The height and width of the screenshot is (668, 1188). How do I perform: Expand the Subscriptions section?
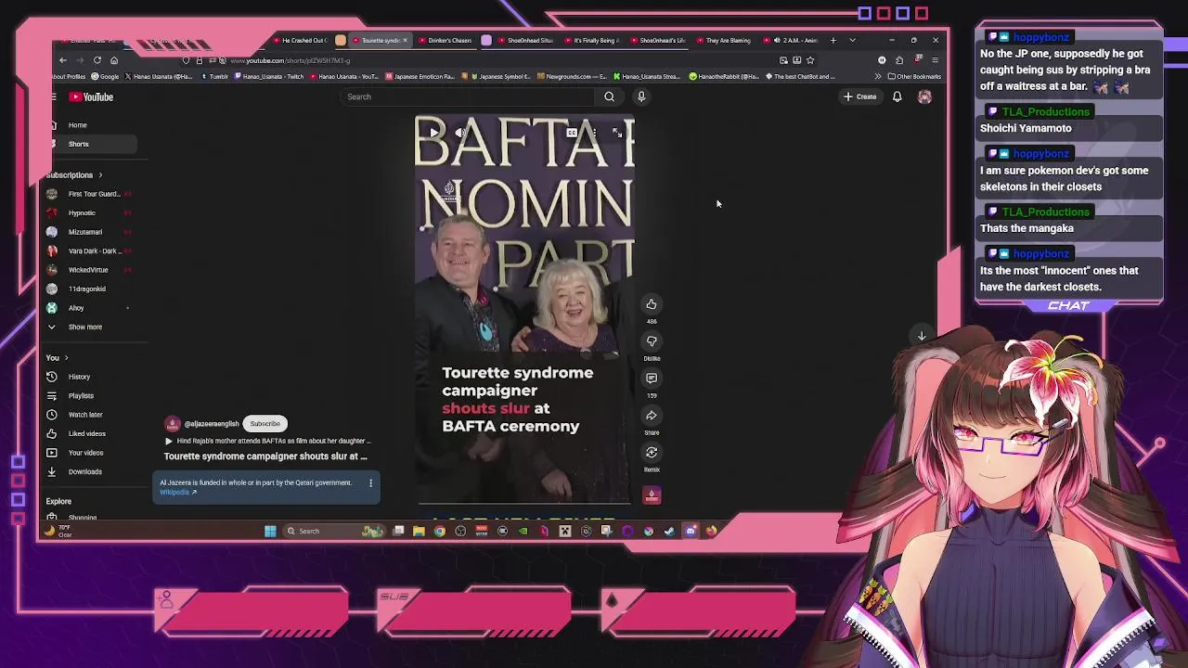(x=74, y=175)
